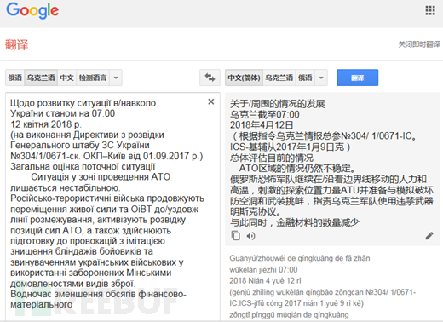Screen dimensions: 443x322
Task: Click the Google logo
Action: (x=32, y=11)
